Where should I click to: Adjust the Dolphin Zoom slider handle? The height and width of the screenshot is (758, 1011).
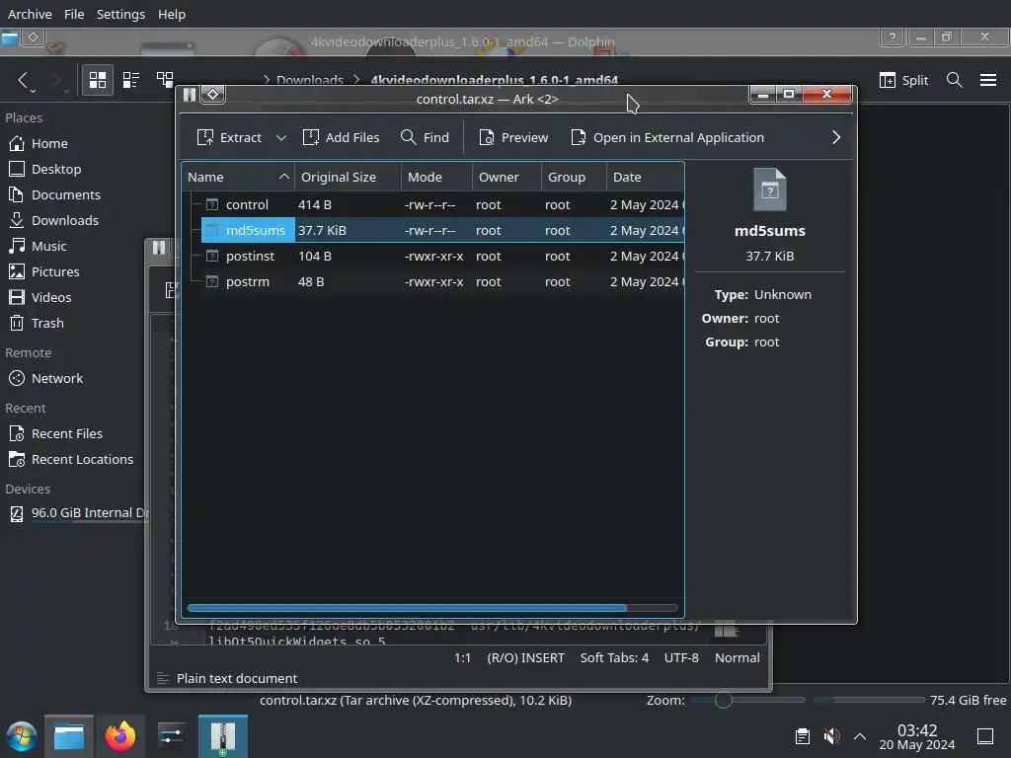click(724, 700)
